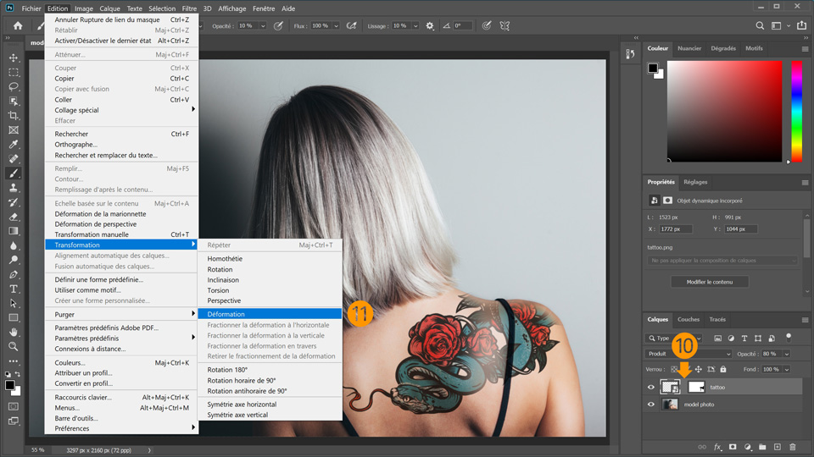Select the Zoom tool
Image resolution: width=814 pixels, height=457 pixels.
pyautogui.click(x=14, y=347)
